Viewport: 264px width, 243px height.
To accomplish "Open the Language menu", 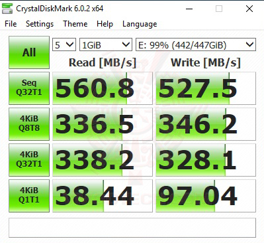I will click(140, 24).
